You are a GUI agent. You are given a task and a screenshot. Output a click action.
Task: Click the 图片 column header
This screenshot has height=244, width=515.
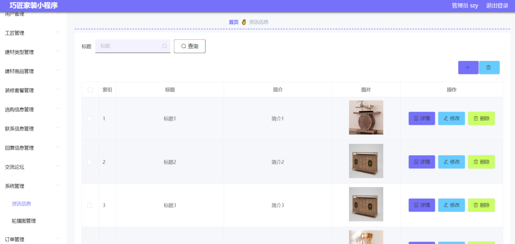[x=366, y=90]
